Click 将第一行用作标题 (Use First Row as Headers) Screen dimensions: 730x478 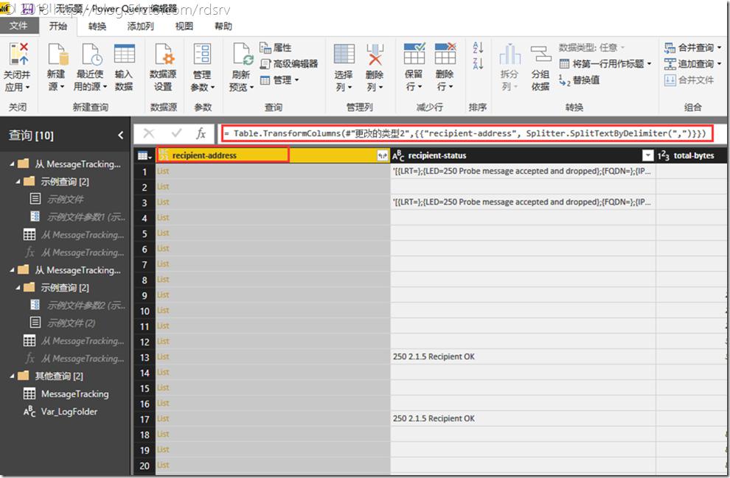click(605, 63)
